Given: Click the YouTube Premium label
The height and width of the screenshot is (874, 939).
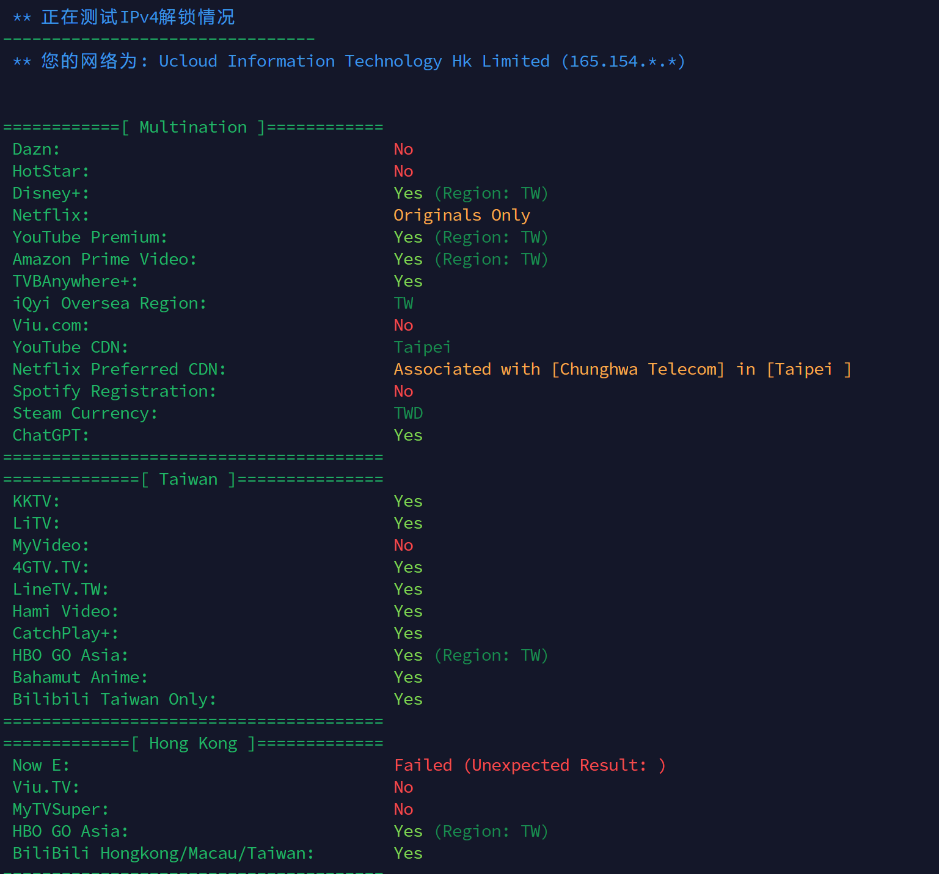Looking at the screenshot, I should pyautogui.click(x=90, y=237).
